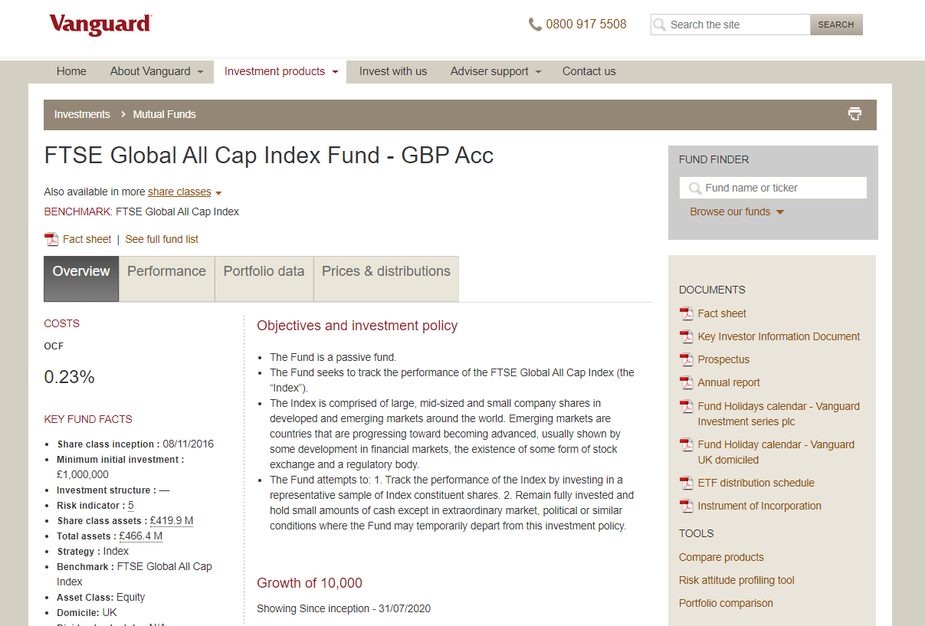Expand the About Vanguard menu

[201, 72]
